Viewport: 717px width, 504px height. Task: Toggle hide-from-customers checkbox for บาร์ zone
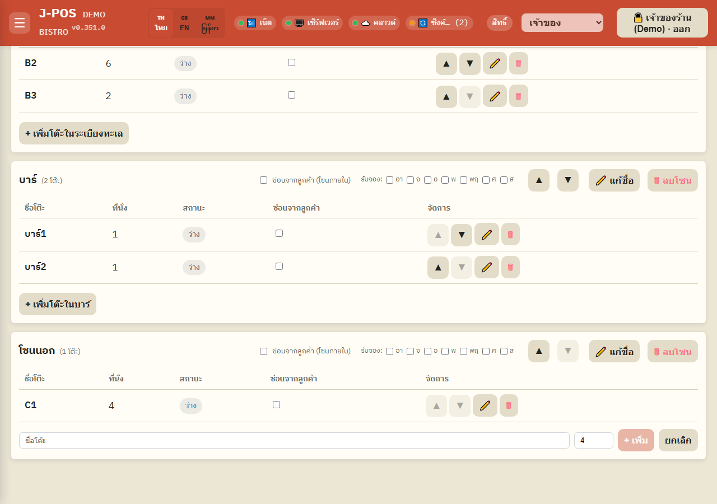tap(263, 180)
